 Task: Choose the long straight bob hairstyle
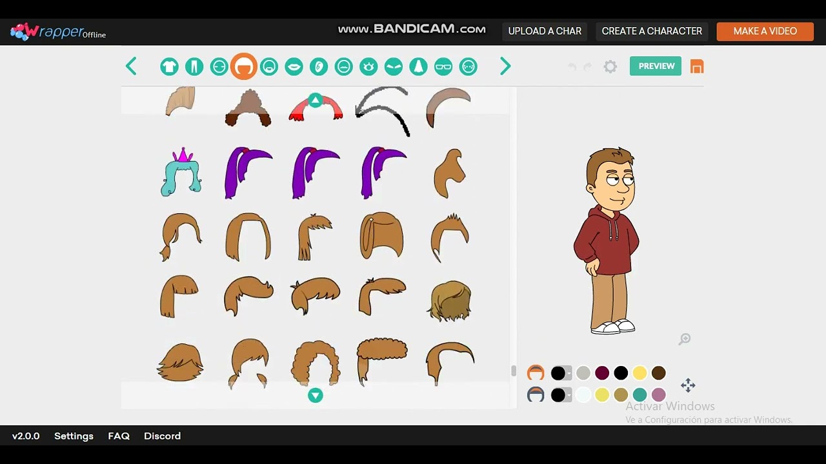[x=248, y=237]
